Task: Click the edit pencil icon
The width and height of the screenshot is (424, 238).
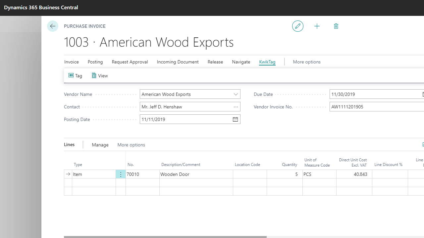Action: (x=298, y=26)
